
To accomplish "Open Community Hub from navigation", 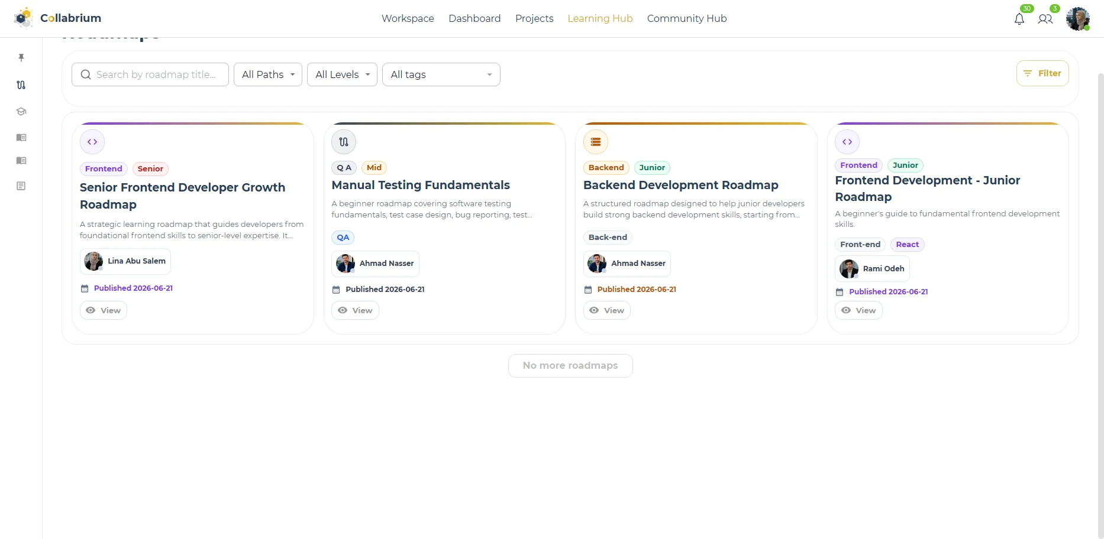I will [x=687, y=18].
